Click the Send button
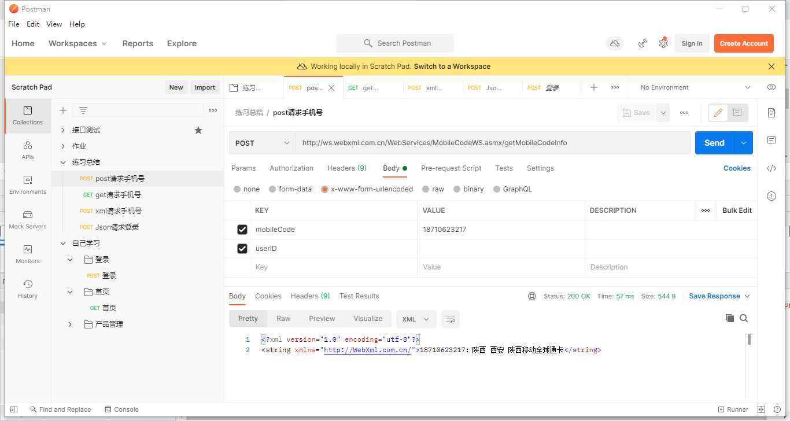Screen dimensions: 790x421 click(x=714, y=143)
